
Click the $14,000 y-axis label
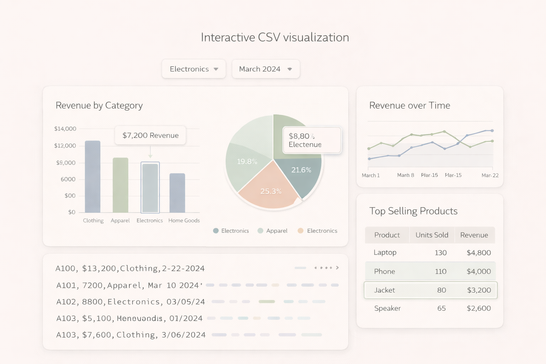(65, 129)
